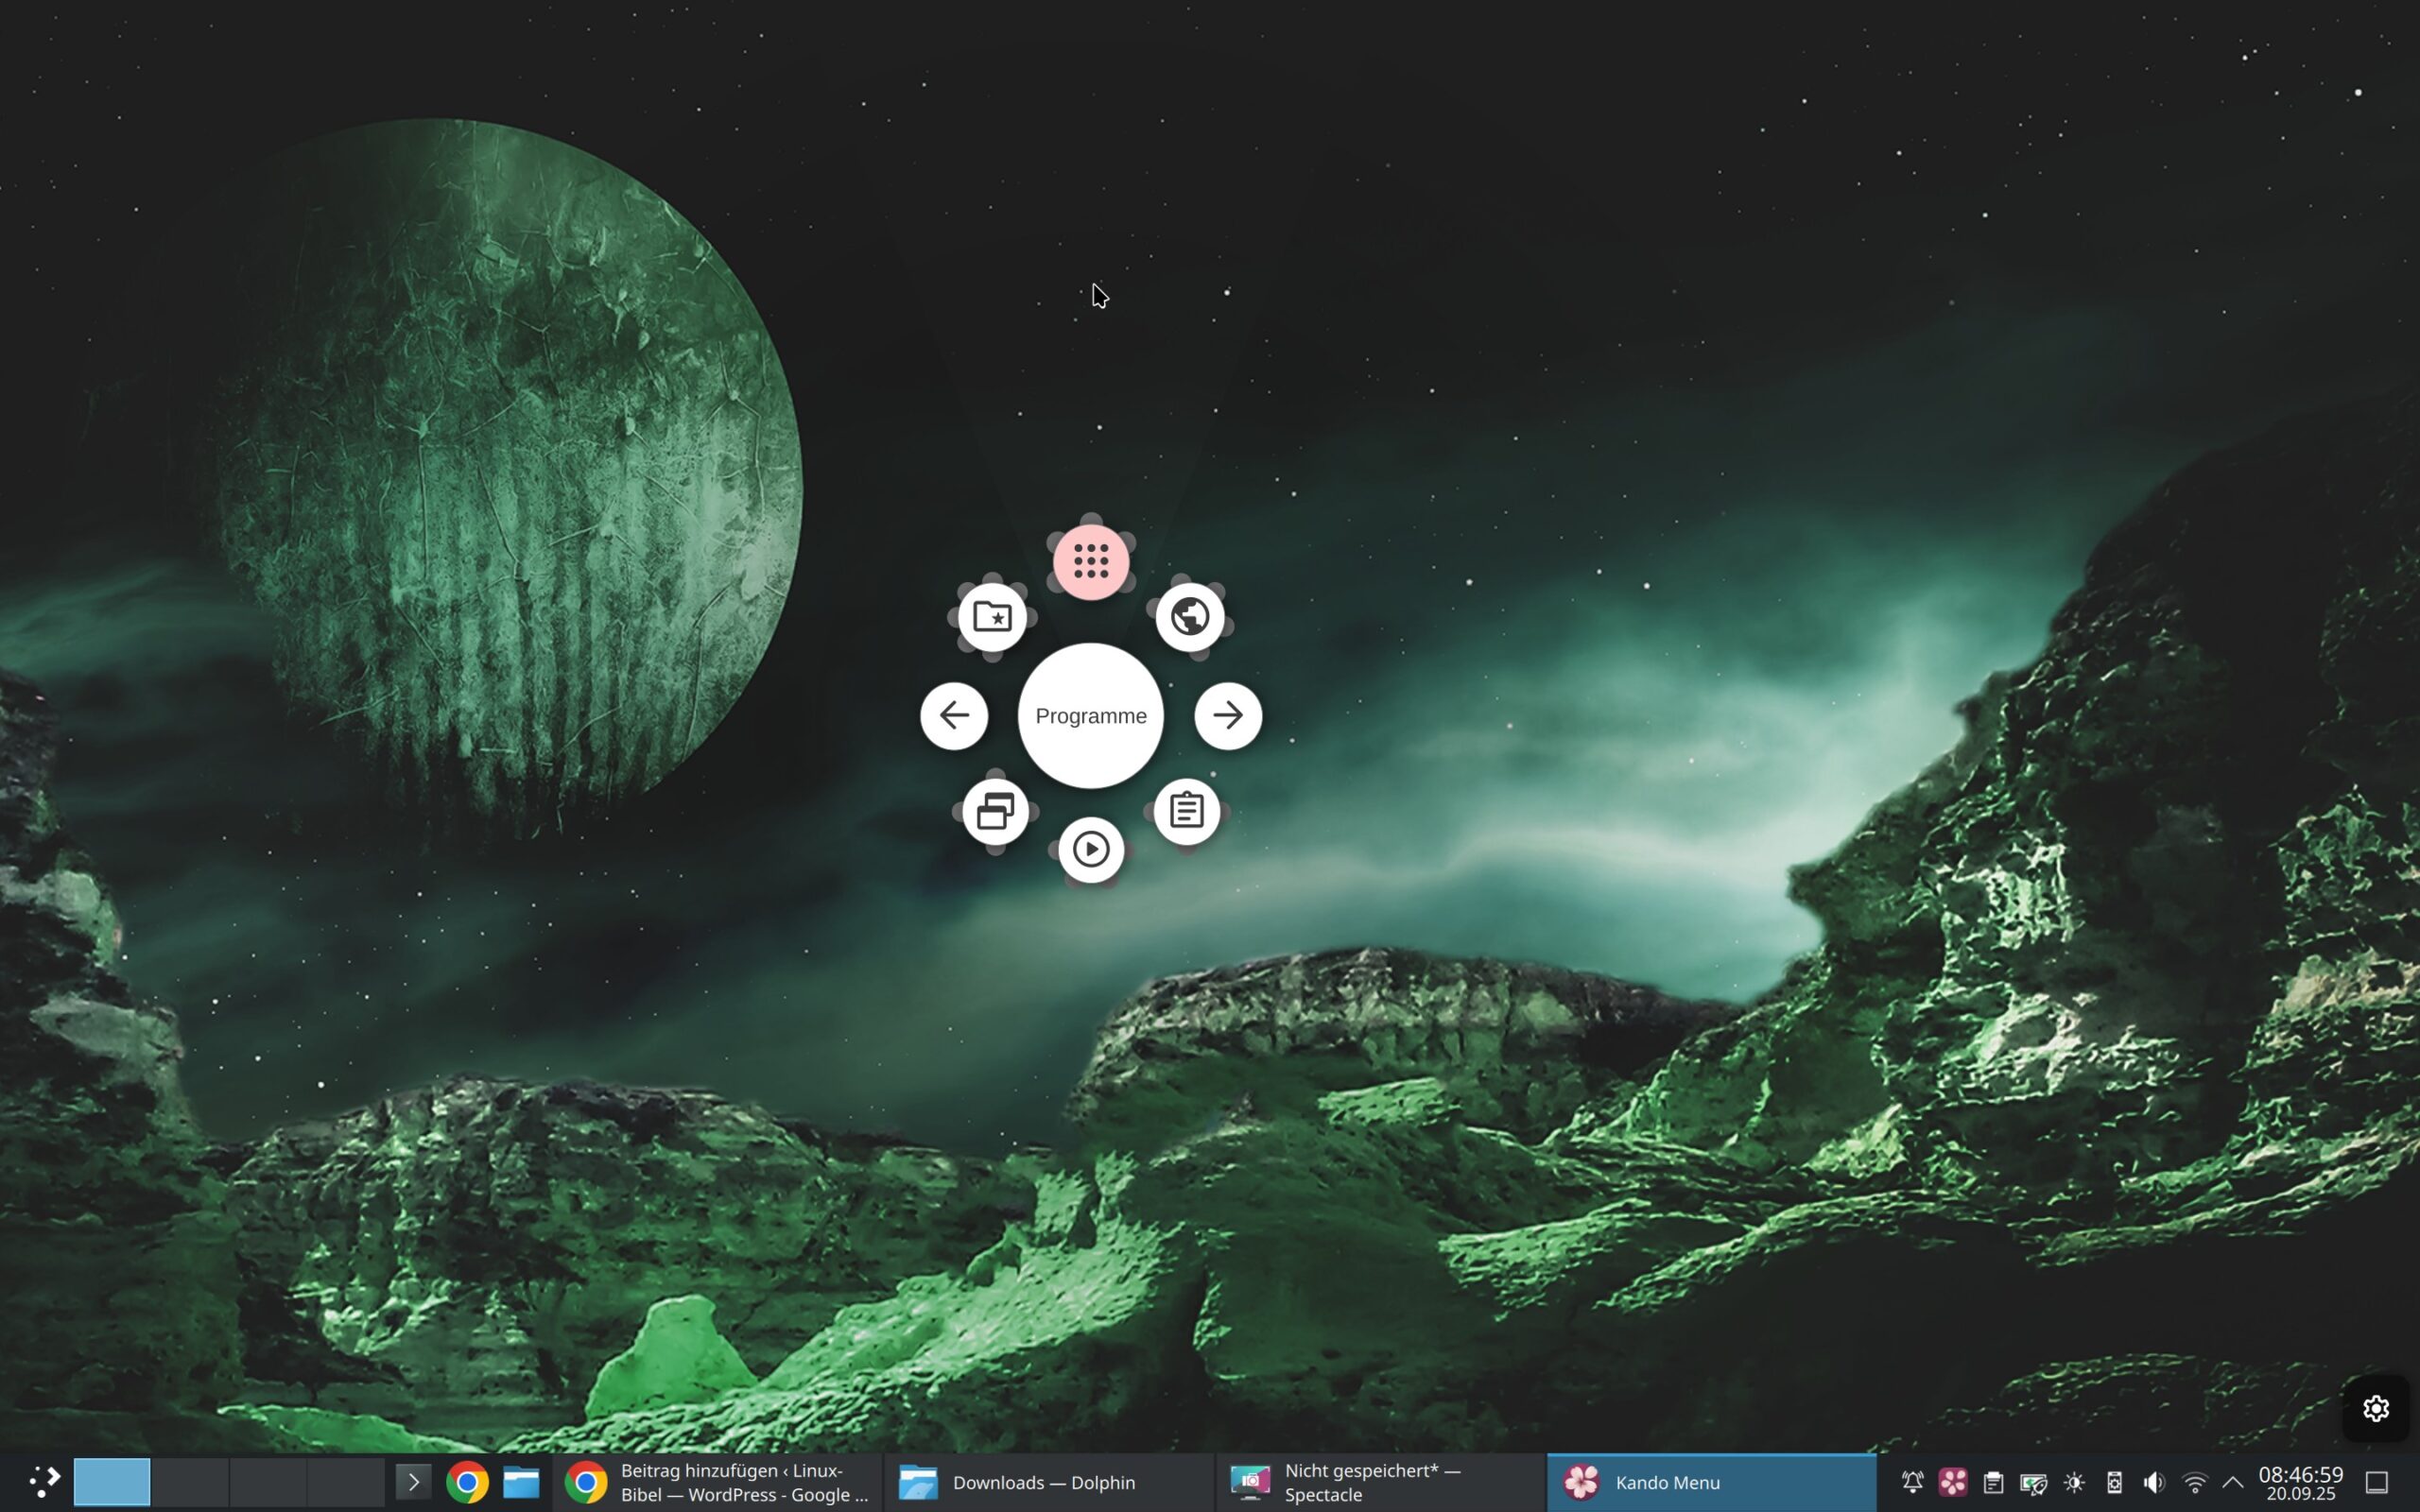Open the KDE application launcher
The image size is (2420, 1512).
point(44,1482)
